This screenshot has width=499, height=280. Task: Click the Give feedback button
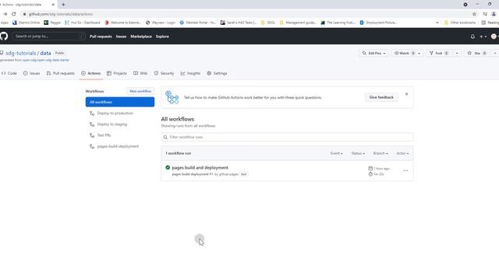click(381, 97)
